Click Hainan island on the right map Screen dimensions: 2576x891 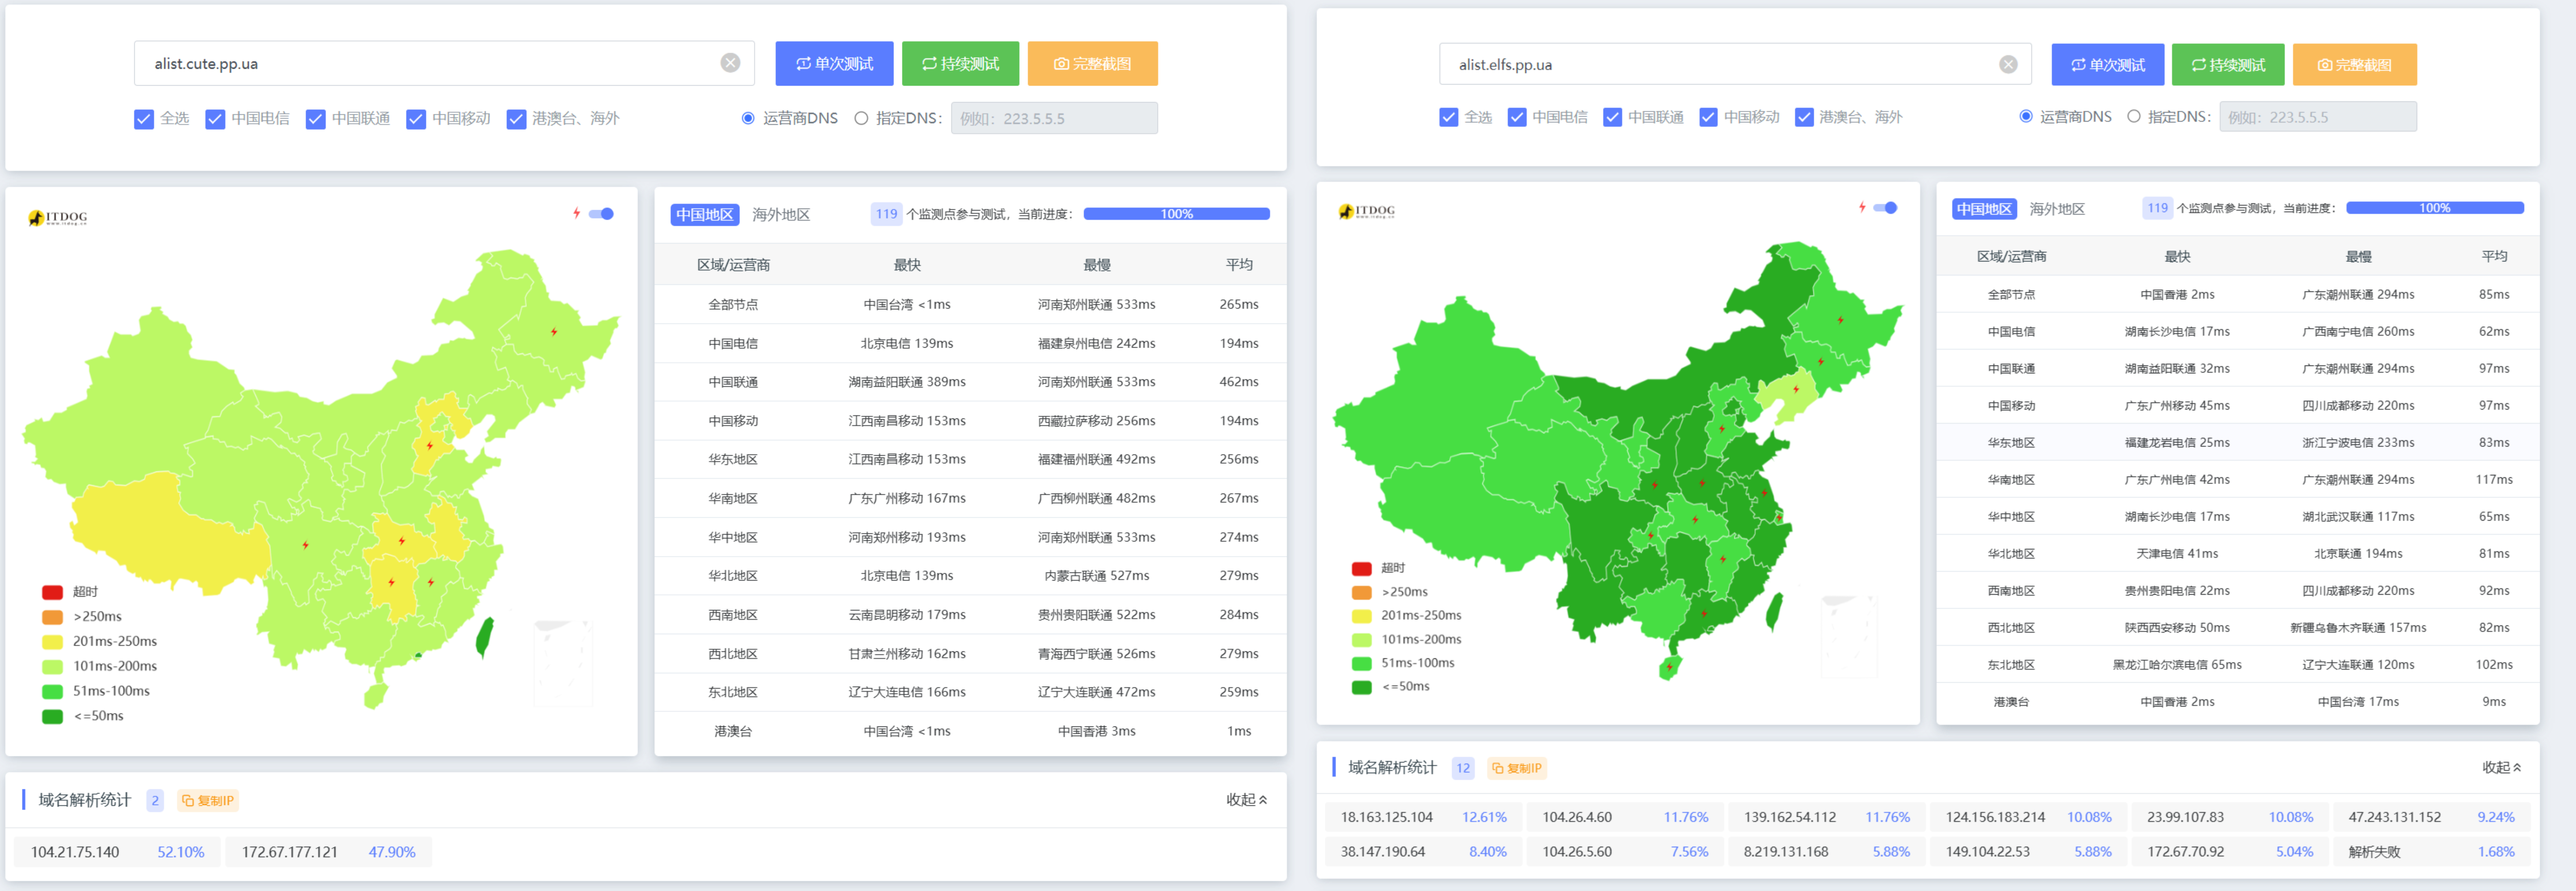[x=1669, y=668]
